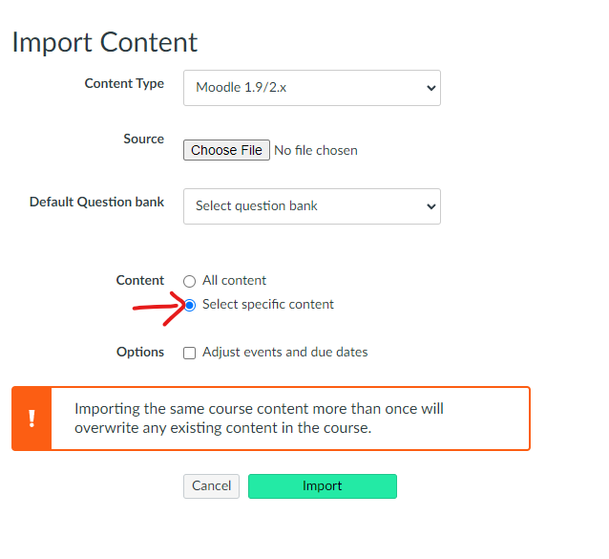Click the "Source" field label

click(143, 140)
